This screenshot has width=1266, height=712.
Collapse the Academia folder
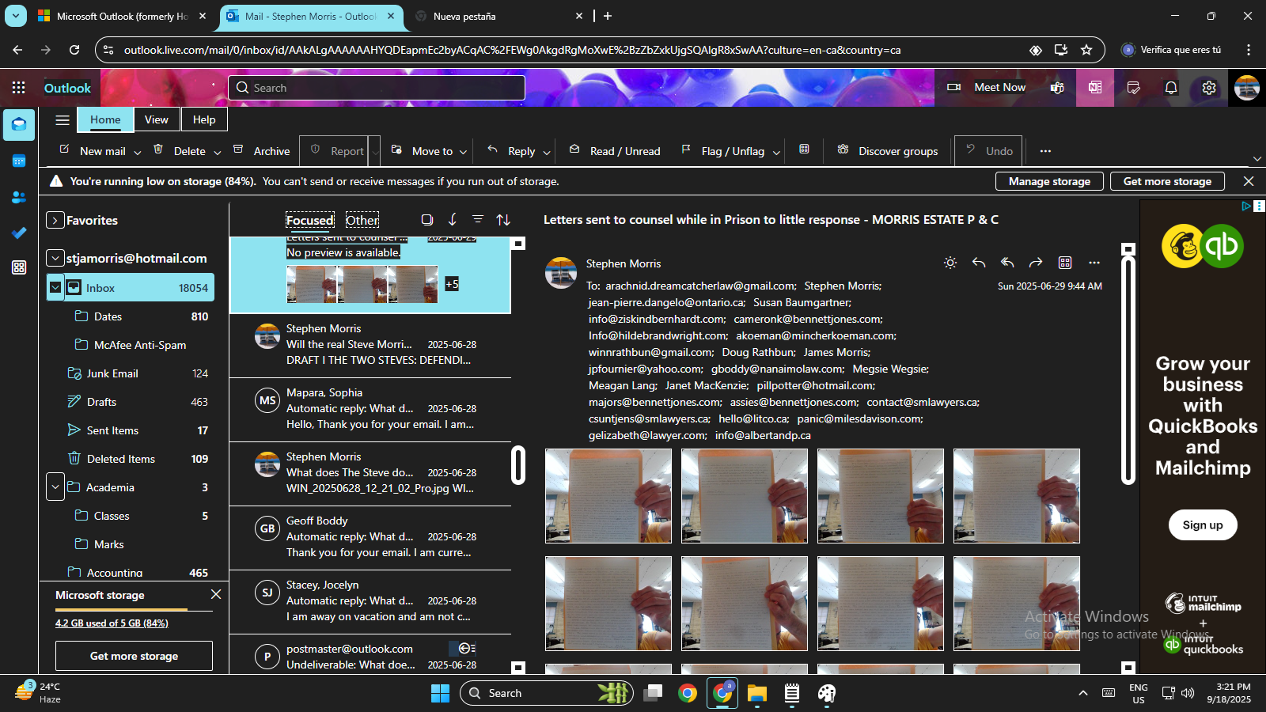[55, 487]
